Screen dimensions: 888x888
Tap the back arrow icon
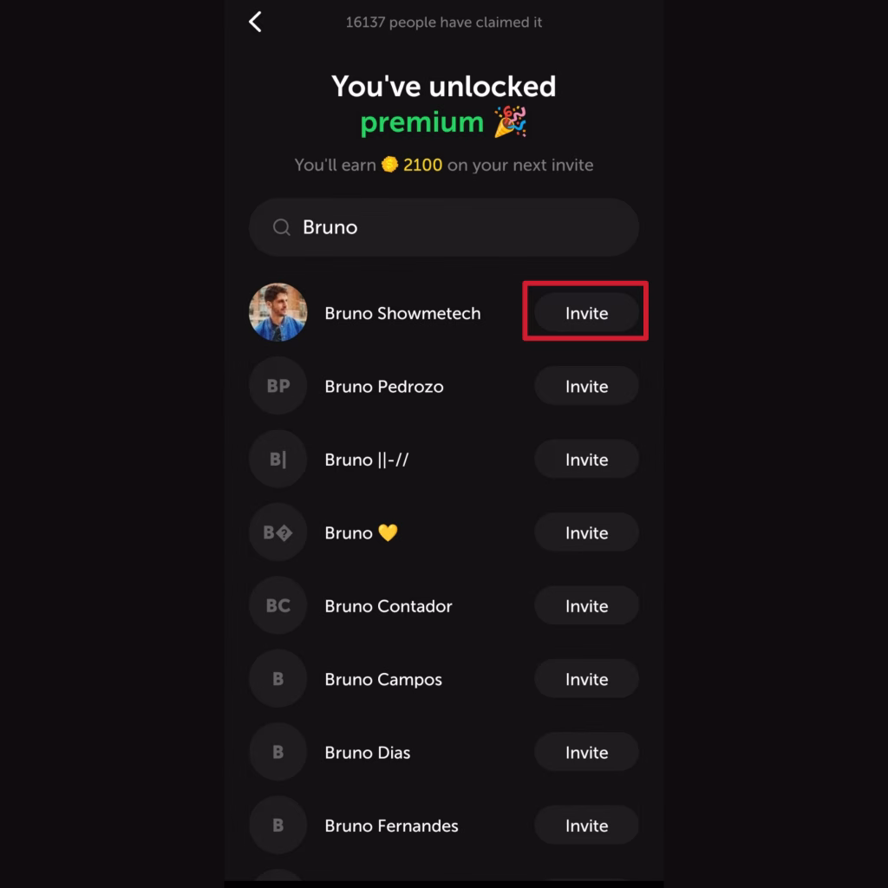(255, 22)
